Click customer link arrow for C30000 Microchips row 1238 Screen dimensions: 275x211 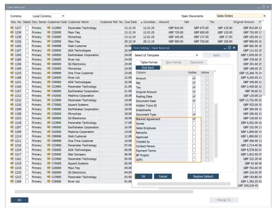click(49, 37)
